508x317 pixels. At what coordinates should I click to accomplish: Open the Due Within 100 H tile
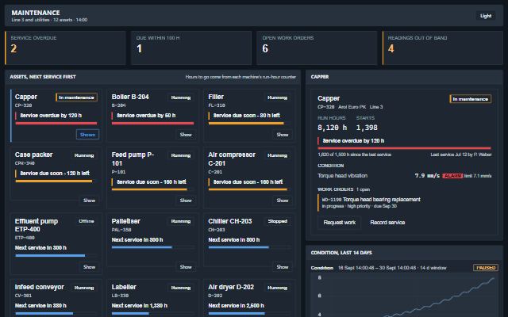click(x=191, y=48)
